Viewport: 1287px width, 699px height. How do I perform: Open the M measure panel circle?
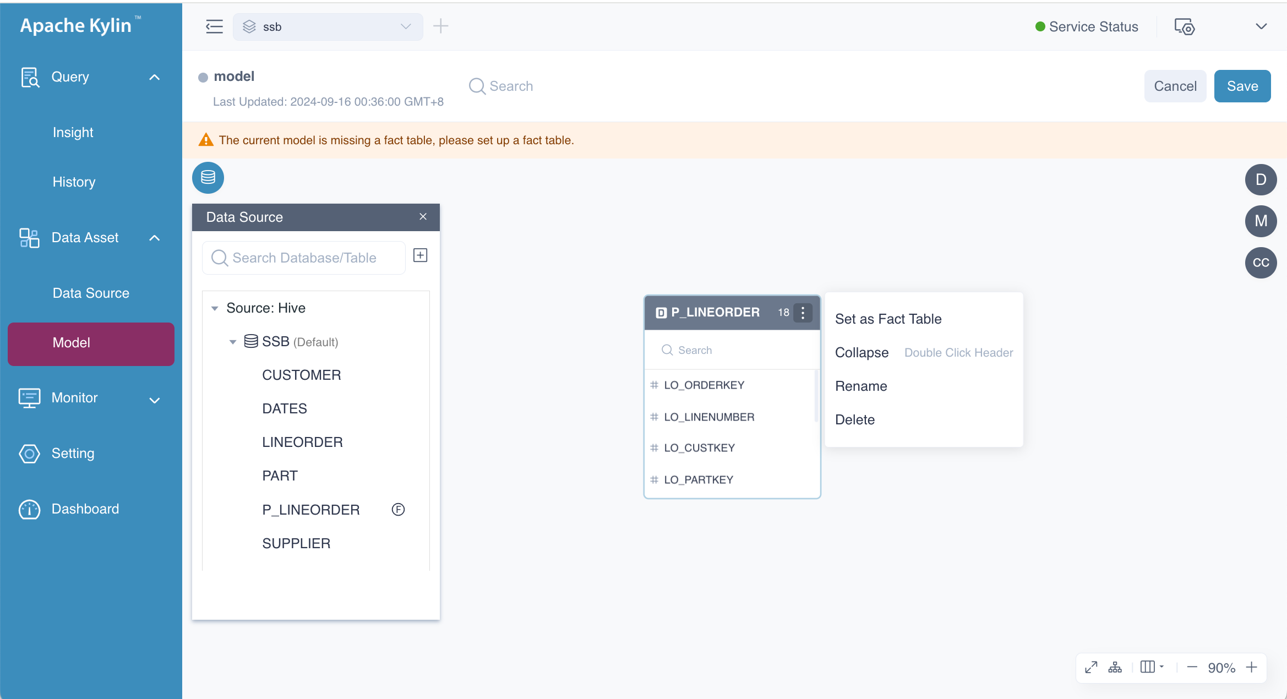[1261, 221]
